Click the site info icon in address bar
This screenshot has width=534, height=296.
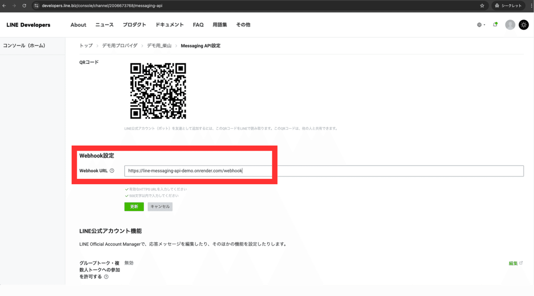point(36,6)
